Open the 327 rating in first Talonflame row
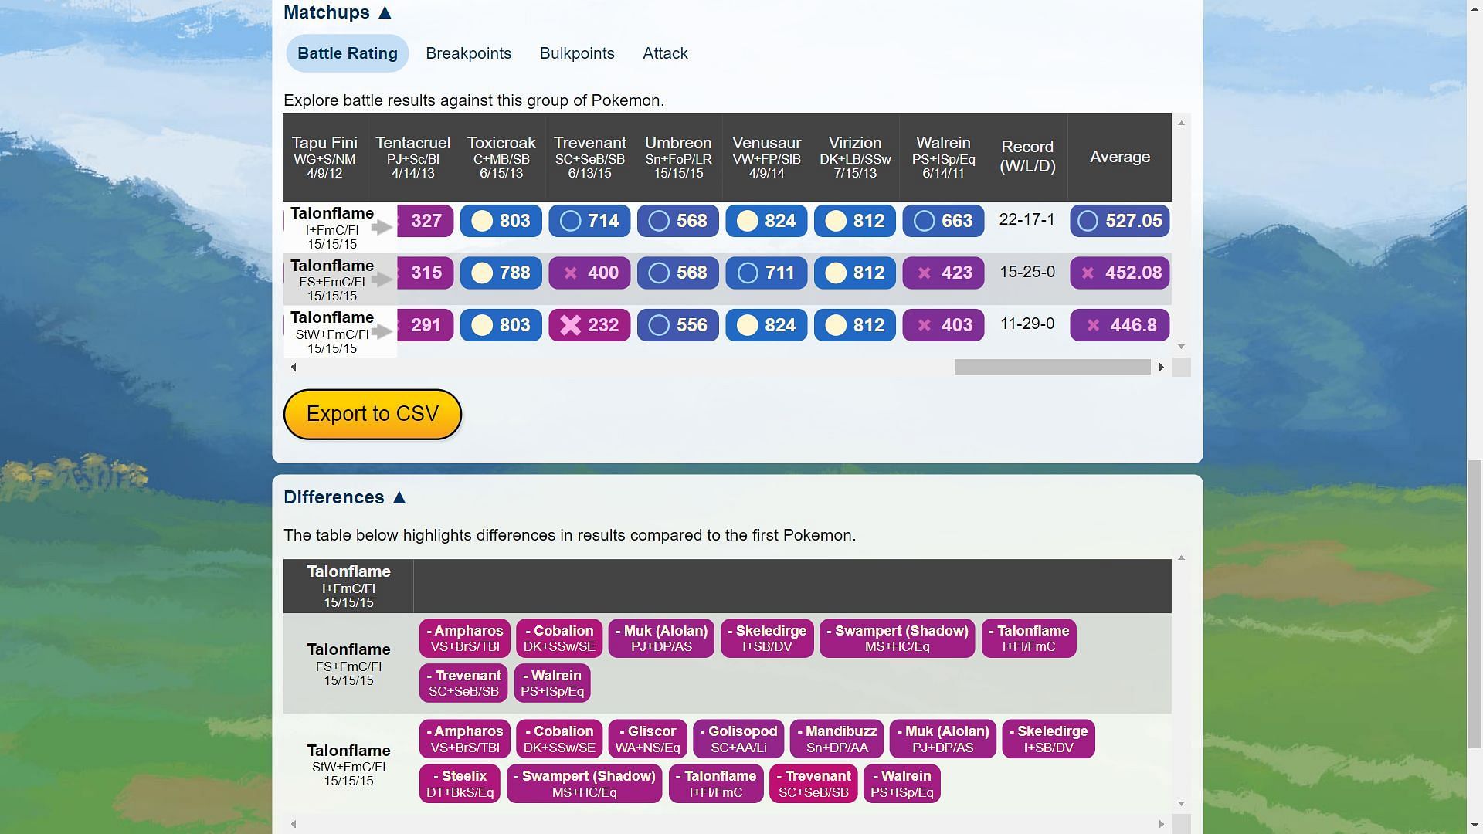 click(426, 221)
